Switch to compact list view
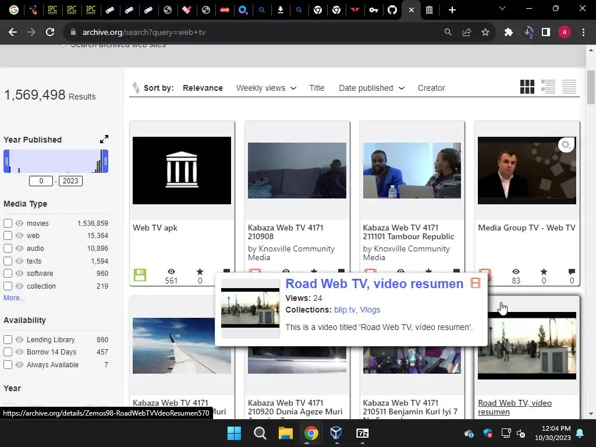 [569, 87]
